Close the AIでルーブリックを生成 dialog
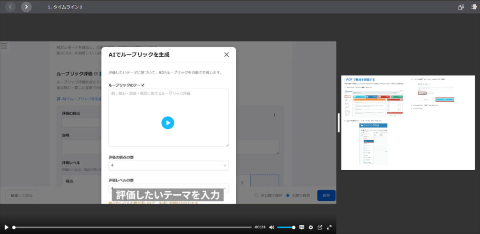Screen dimensions: 480x234 pos(226,54)
